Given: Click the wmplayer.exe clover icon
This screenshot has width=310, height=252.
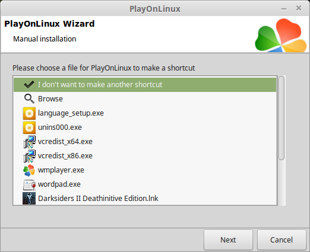Looking at the screenshot, I should pos(29,170).
